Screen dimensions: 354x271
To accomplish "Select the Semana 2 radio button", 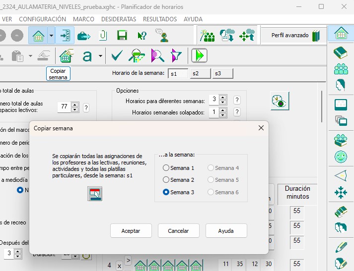I will coord(166,180).
